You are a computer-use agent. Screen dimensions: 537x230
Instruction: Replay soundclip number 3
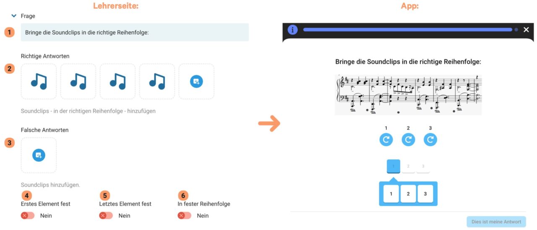pos(430,140)
